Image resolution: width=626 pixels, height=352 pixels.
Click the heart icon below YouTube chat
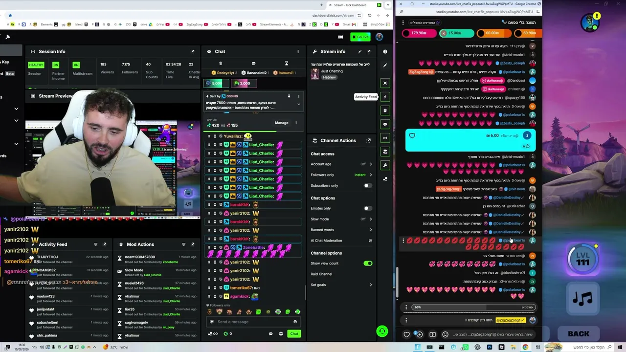(x=406, y=334)
